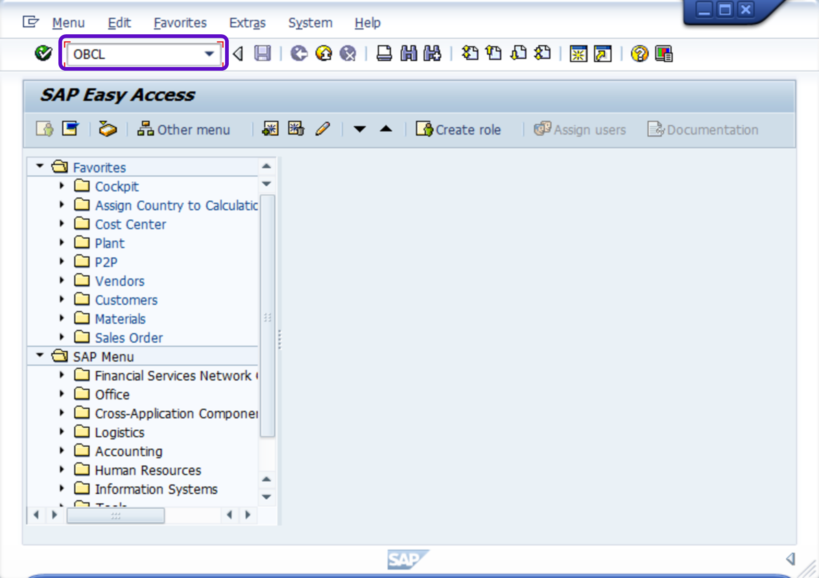Open the System menu

coord(310,23)
